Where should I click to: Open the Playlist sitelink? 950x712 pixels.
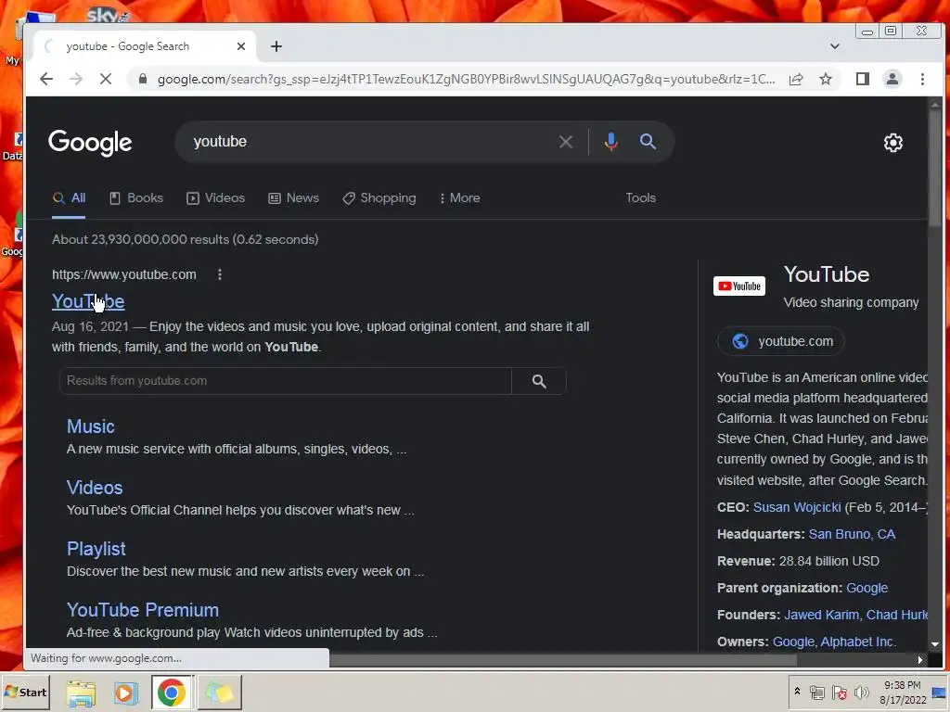coord(96,549)
